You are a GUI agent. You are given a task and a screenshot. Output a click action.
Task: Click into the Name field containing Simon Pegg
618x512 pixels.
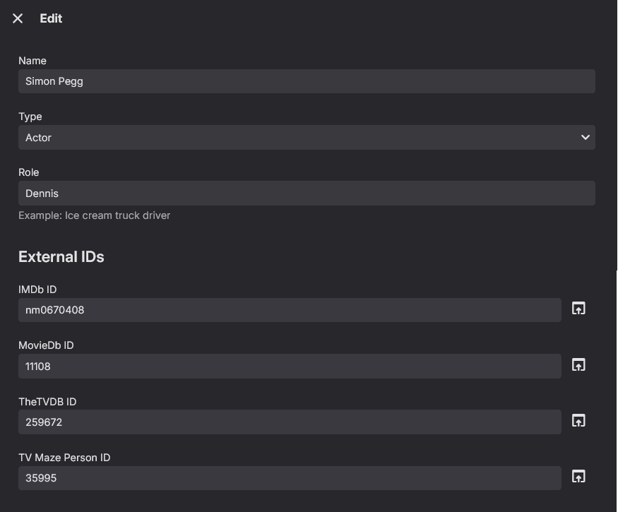307,81
